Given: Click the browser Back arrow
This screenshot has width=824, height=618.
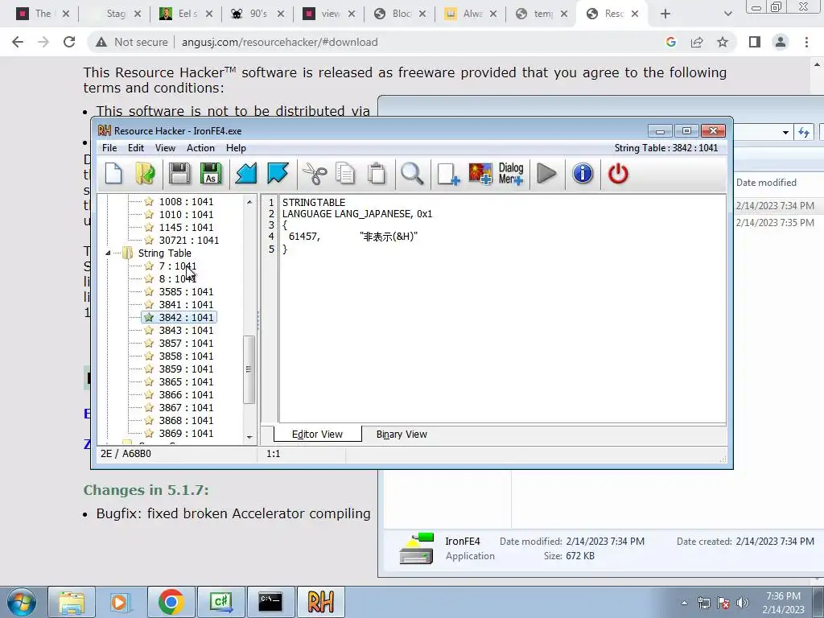Looking at the screenshot, I should click(x=18, y=42).
